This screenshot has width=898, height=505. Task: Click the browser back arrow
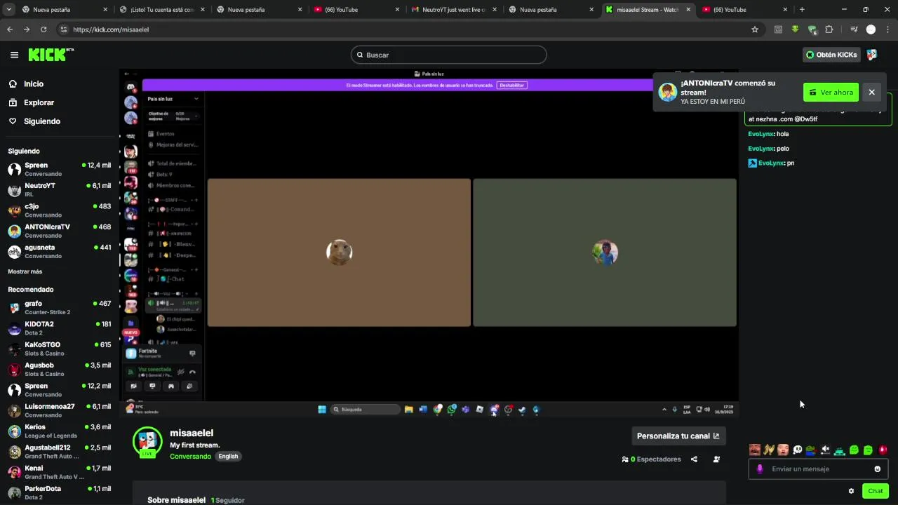pyautogui.click(x=10, y=29)
